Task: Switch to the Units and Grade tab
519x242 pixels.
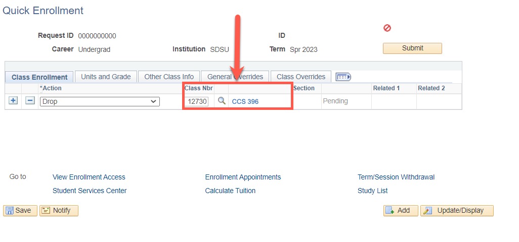Action: [x=106, y=77]
